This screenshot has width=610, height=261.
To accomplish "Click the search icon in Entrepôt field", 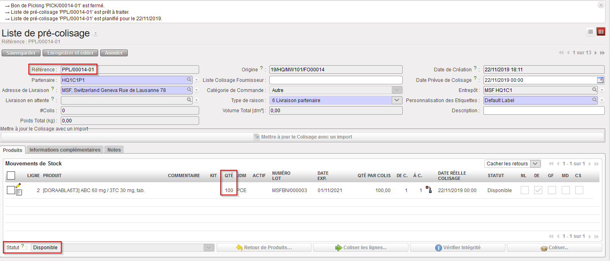I will point(595,90).
